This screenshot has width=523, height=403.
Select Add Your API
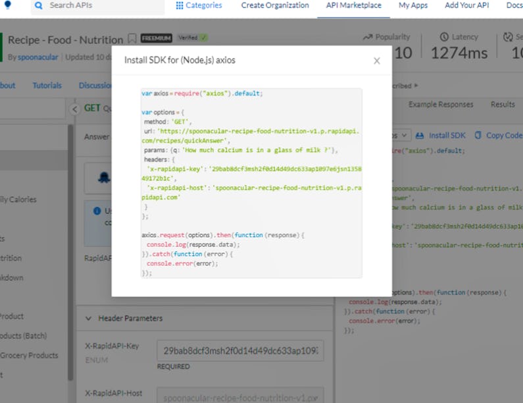[466, 5]
